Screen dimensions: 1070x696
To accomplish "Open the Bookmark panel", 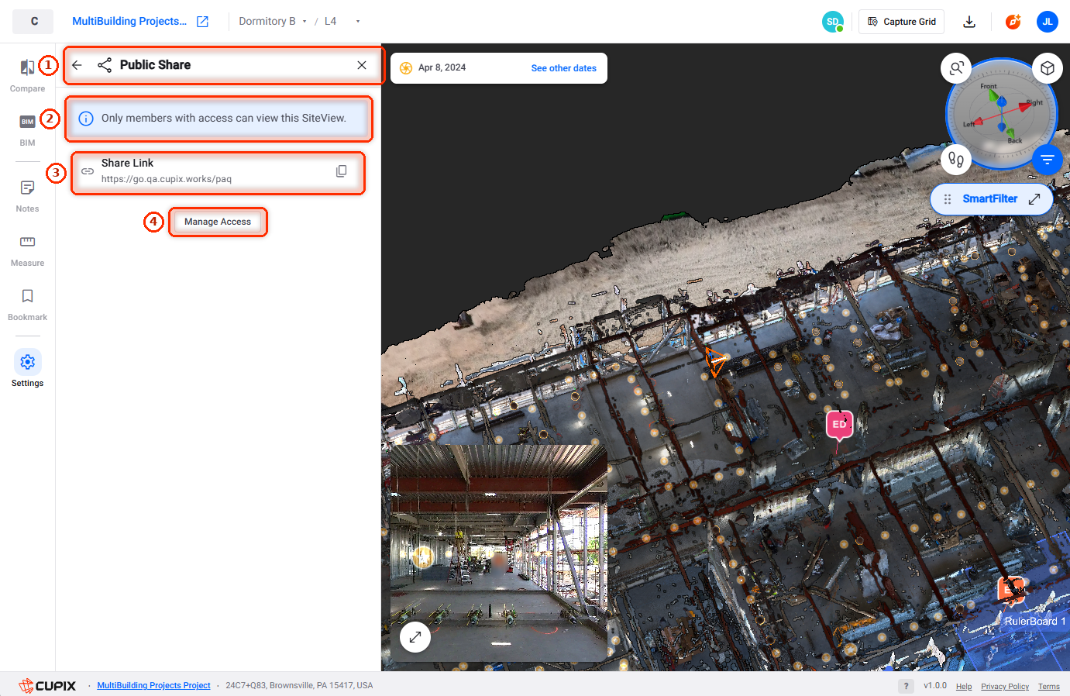I will point(27,304).
